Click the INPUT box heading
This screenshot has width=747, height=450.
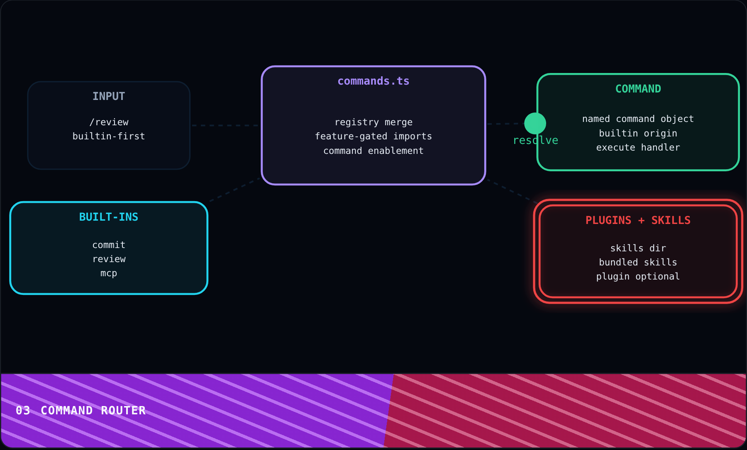(x=109, y=96)
